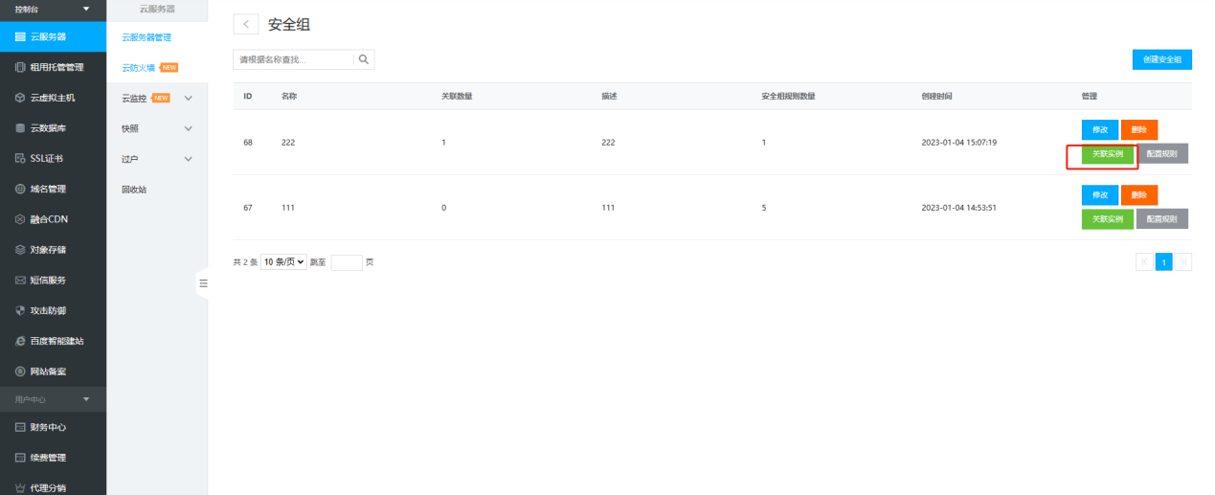Image resolution: width=1215 pixels, height=495 pixels.
Task: Click the search magnifier icon
Action: [x=364, y=59]
